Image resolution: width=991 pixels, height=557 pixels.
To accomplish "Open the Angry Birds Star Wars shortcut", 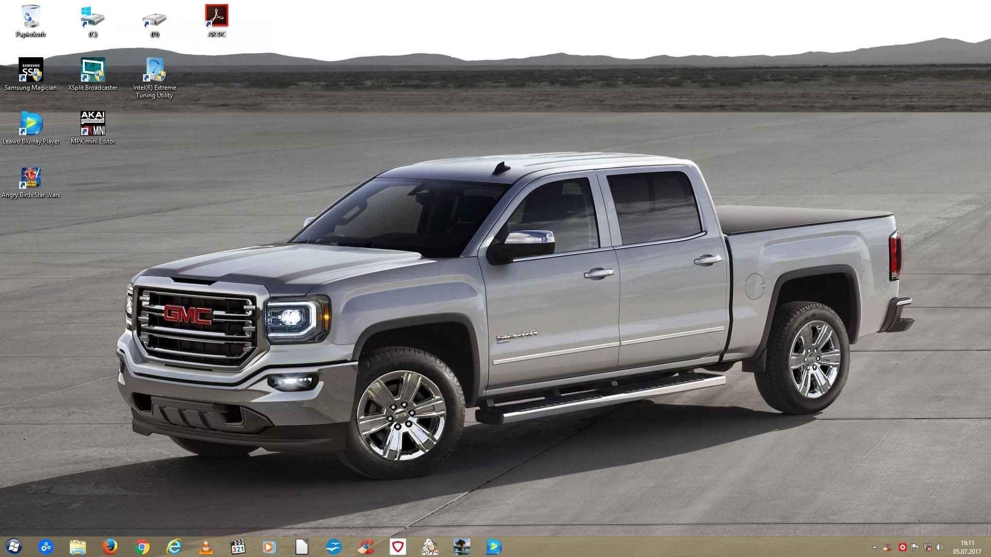I will tap(30, 178).
